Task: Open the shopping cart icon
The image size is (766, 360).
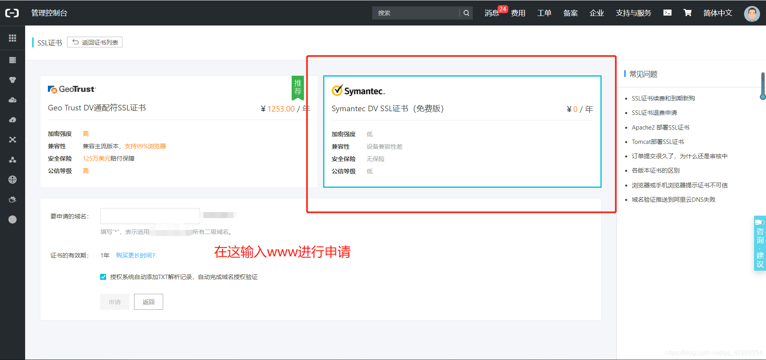Action: pyautogui.click(x=687, y=13)
